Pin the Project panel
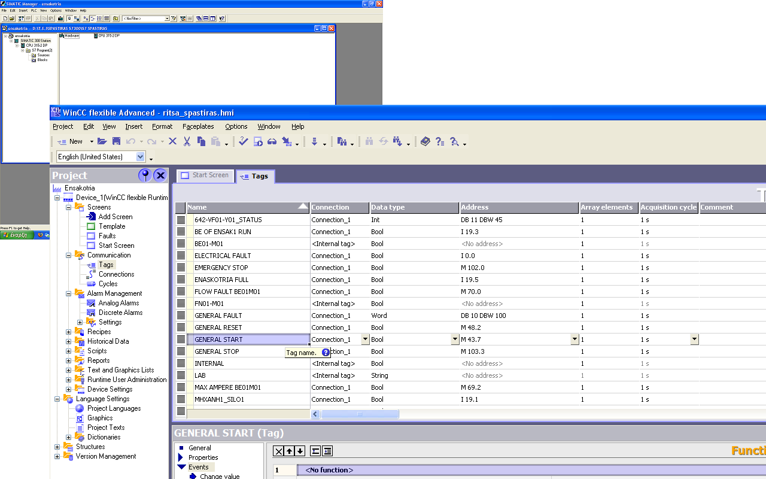This screenshot has width=766, height=479. click(145, 175)
